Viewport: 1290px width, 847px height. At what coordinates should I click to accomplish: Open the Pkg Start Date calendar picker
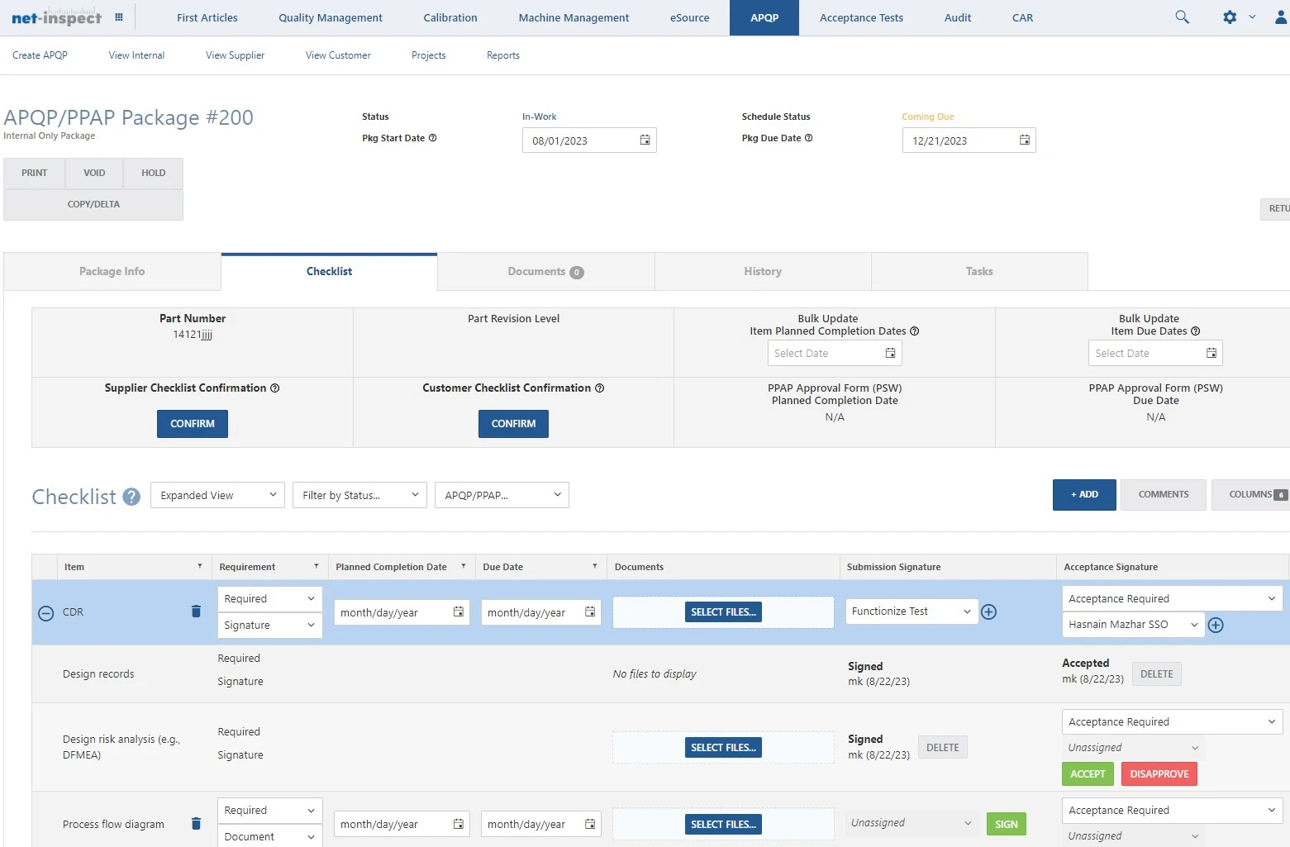click(645, 140)
